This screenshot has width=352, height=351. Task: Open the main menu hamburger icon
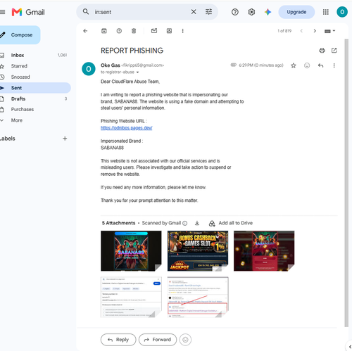[x=2, y=12]
